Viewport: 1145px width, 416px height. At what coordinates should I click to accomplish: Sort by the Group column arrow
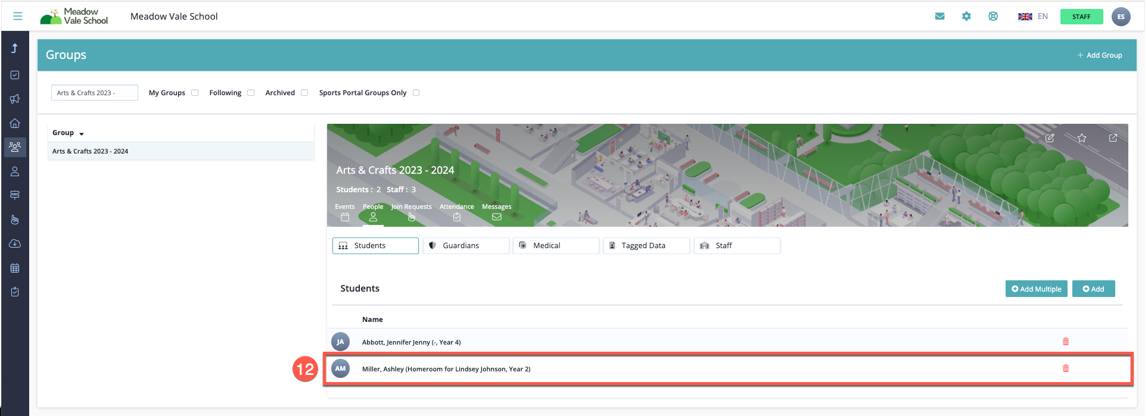coord(82,133)
